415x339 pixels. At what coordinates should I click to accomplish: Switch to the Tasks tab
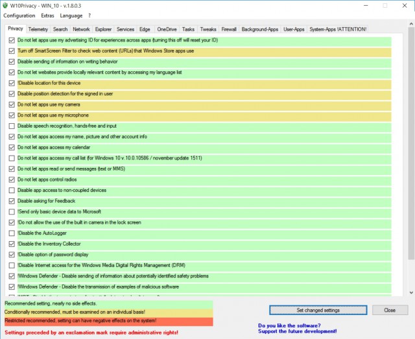(x=188, y=29)
